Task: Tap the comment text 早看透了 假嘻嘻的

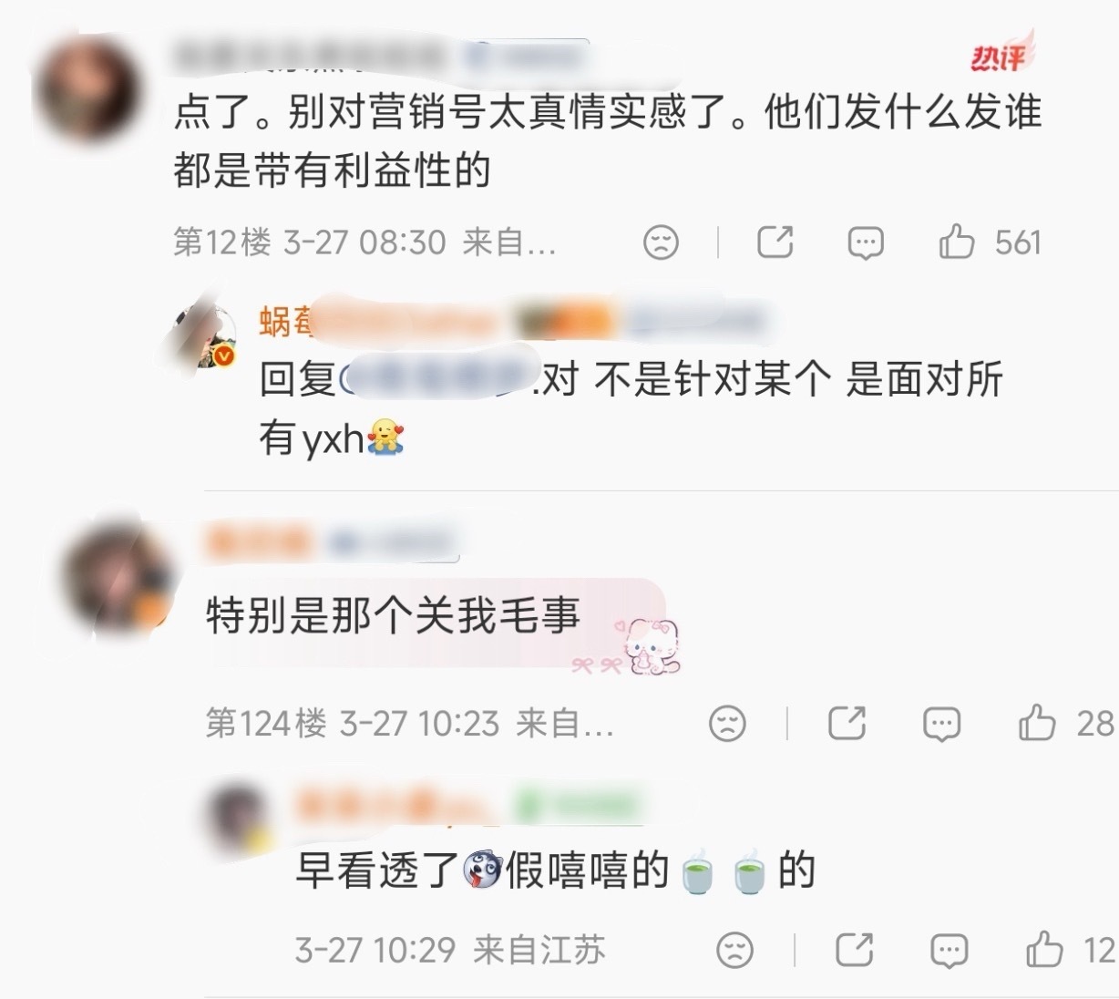Action: pos(555,871)
